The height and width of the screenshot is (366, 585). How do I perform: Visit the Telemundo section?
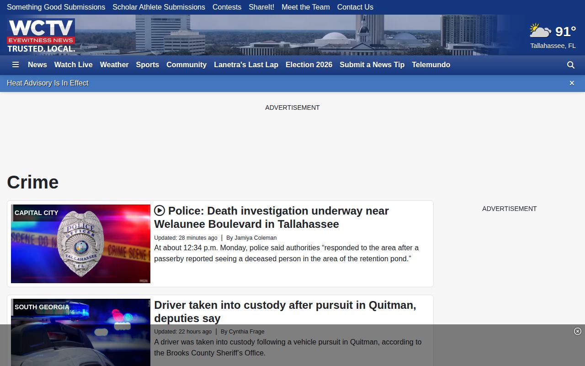click(x=431, y=65)
